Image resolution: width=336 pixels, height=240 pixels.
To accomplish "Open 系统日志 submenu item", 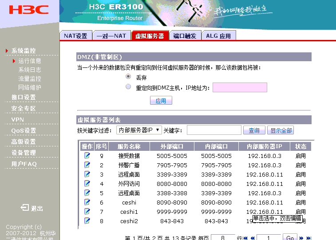I will pyautogui.click(x=30, y=70).
